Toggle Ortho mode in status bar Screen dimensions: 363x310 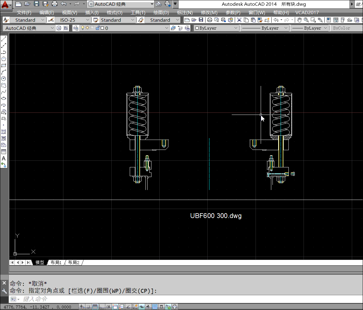point(102,307)
